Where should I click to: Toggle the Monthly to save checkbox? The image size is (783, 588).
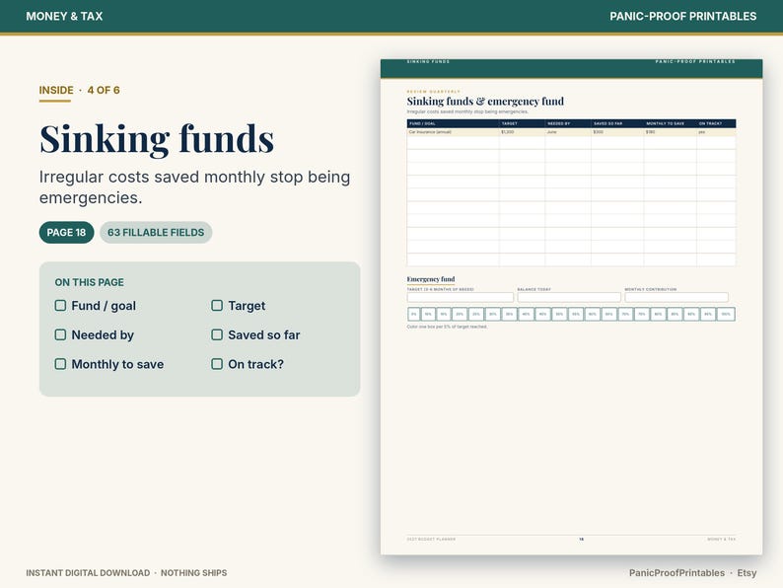60,364
